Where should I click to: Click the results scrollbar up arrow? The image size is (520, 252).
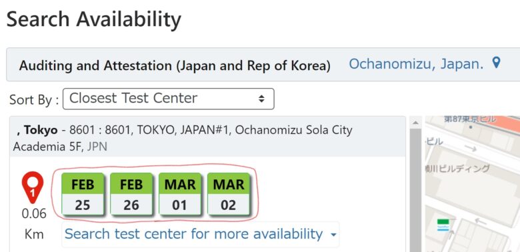[x=415, y=123]
